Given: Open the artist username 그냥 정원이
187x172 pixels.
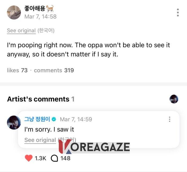Looking at the screenshot, I should click(x=37, y=119).
